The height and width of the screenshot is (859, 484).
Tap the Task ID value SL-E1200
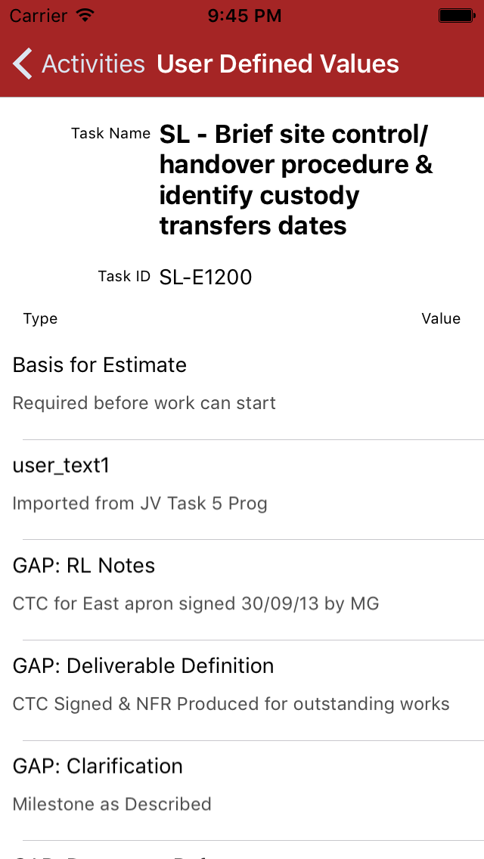(206, 278)
